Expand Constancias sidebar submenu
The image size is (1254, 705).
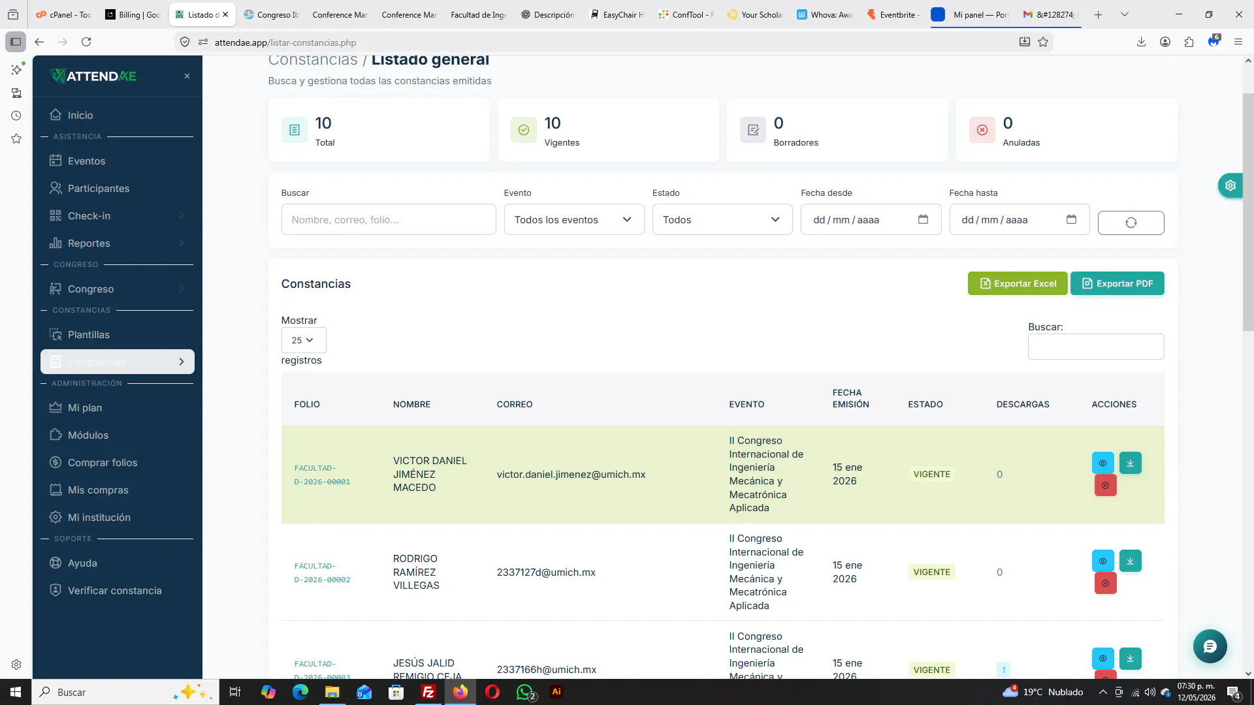[x=117, y=362]
